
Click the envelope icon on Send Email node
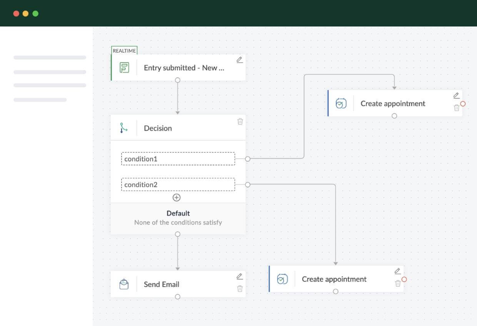(124, 284)
